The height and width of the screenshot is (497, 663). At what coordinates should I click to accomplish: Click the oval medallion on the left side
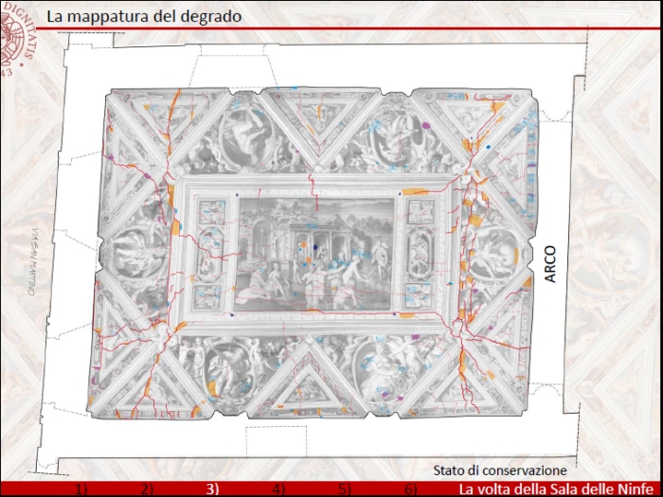click(x=135, y=251)
